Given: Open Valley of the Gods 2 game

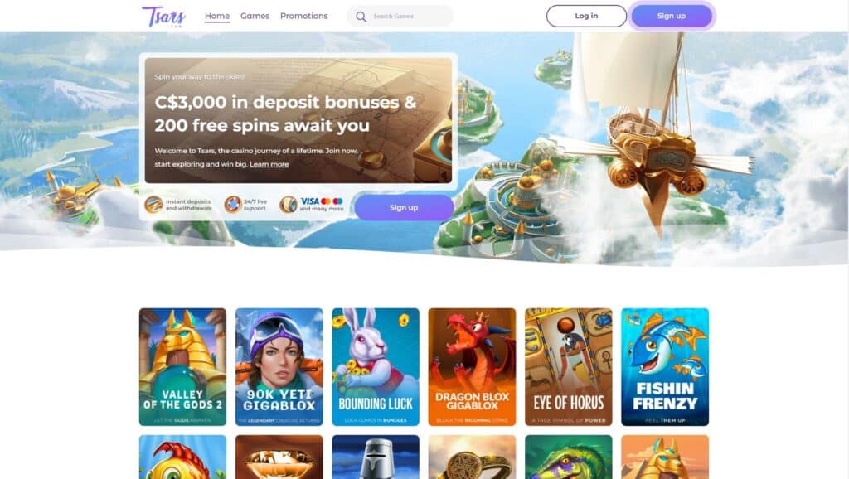Looking at the screenshot, I should pyautogui.click(x=182, y=367).
